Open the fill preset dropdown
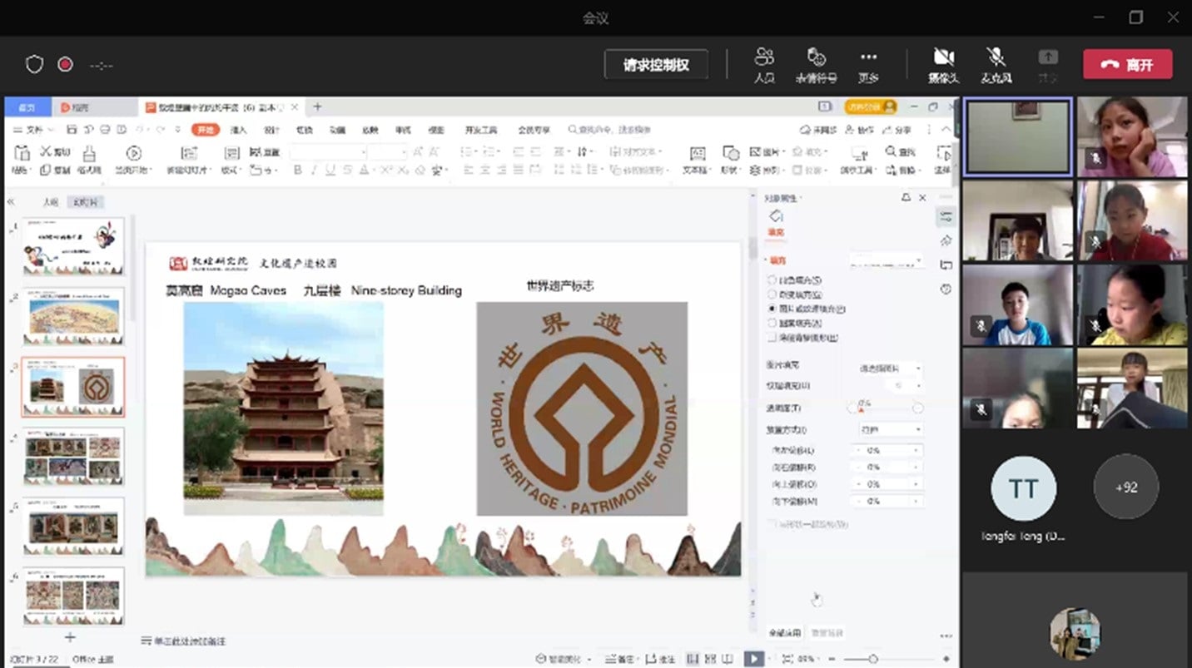 tap(887, 260)
